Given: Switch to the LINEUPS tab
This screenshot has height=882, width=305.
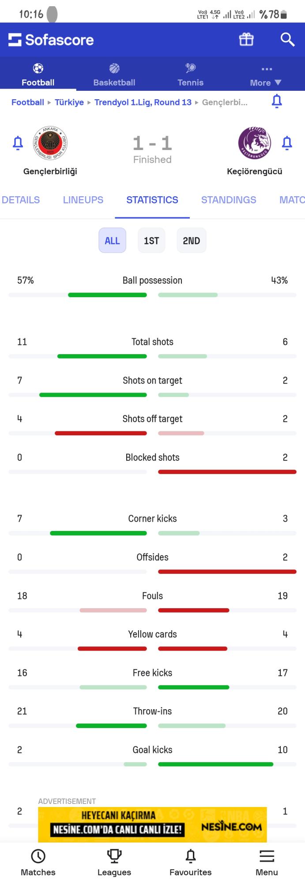Looking at the screenshot, I should tap(83, 200).
